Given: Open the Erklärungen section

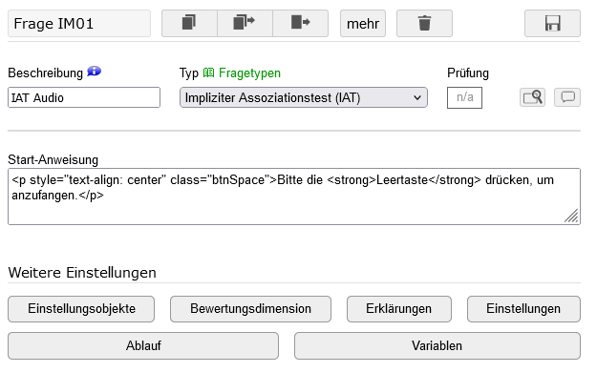Looking at the screenshot, I should pos(399,309).
